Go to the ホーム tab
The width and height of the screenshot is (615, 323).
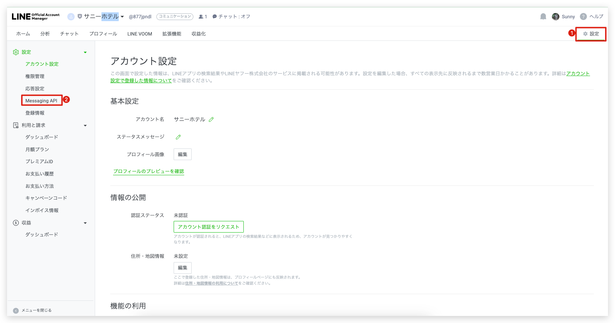coord(23,34)
